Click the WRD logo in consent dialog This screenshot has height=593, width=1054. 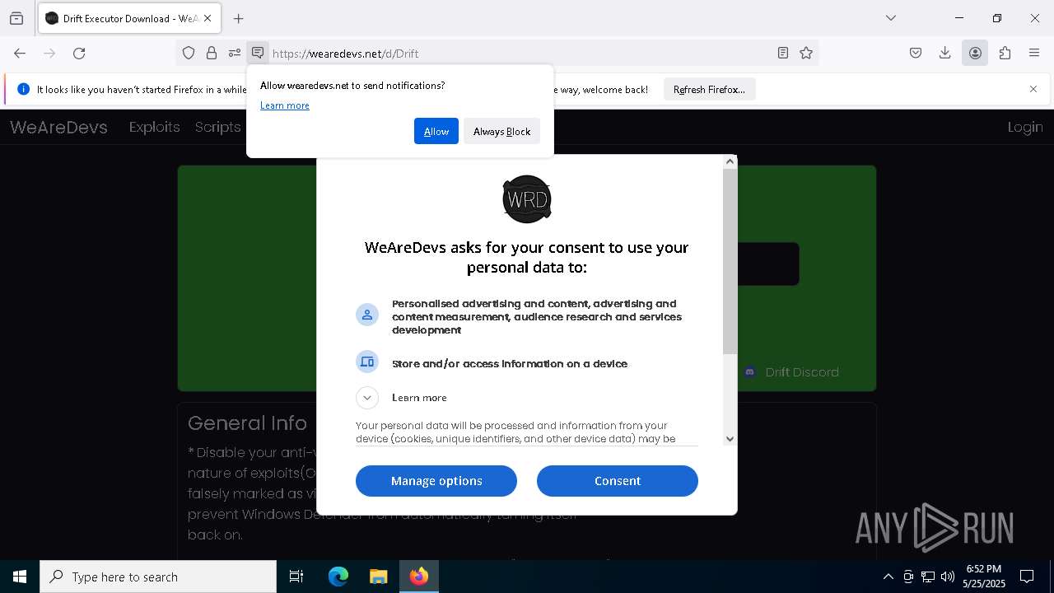pos(527,199)
